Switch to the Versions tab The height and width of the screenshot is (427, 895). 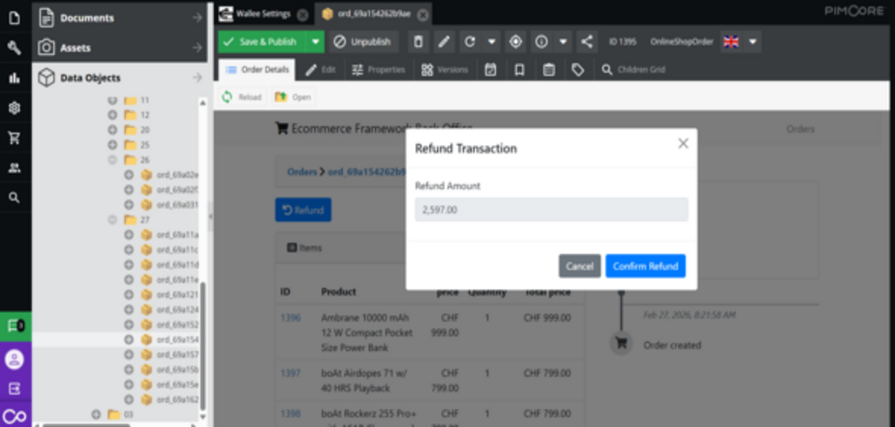[445, 70]
